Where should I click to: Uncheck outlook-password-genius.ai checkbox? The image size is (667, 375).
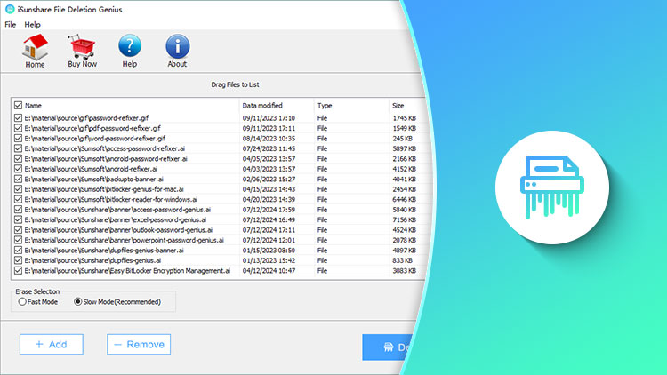pyautogui.click(x=18, y=230)
